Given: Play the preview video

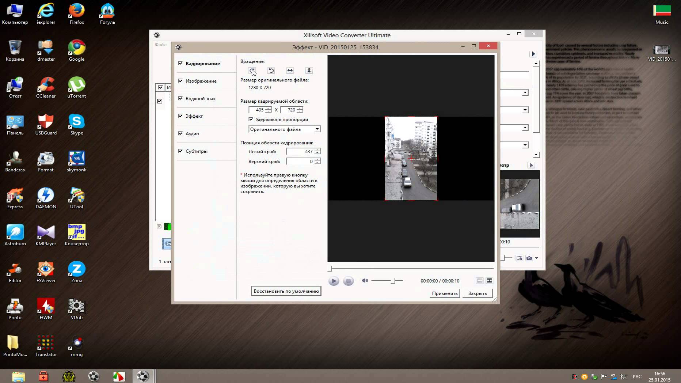Looking at the screenshot, I should click(334, 281).
